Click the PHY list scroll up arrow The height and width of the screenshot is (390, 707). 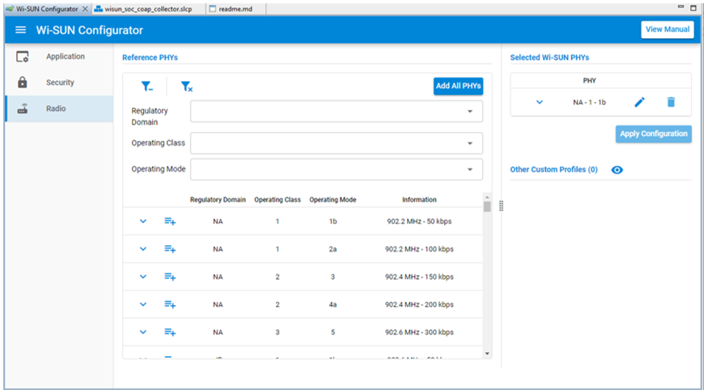click(487, 197)
